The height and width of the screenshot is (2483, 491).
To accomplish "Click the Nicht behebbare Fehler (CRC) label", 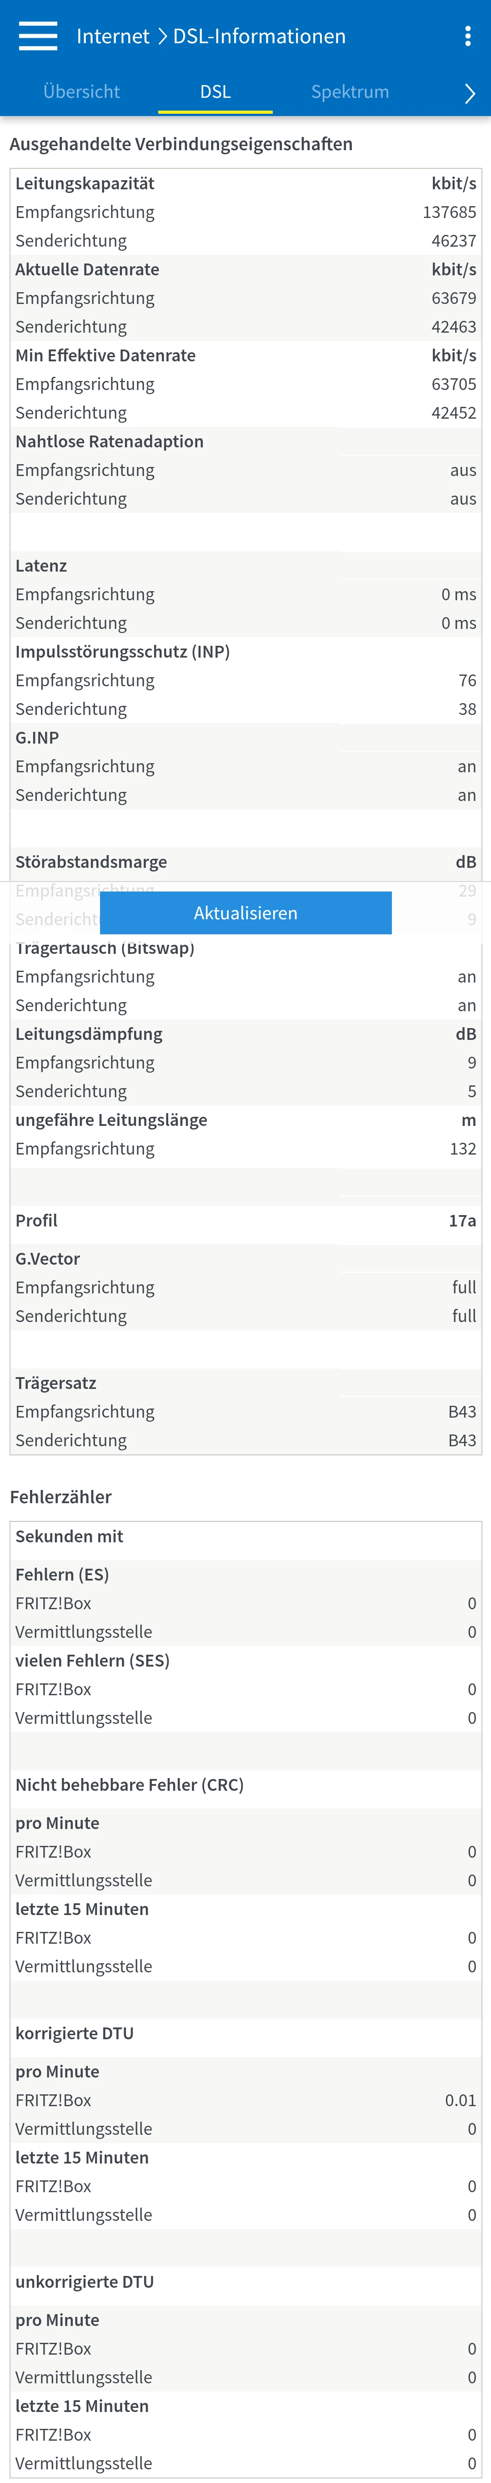I will [129, 1785].
